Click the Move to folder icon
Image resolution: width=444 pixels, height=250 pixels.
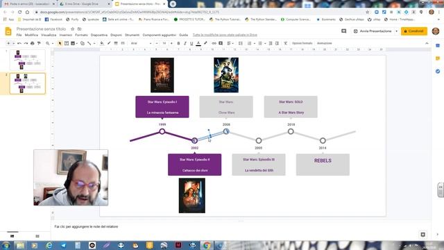tap(80, 29)
